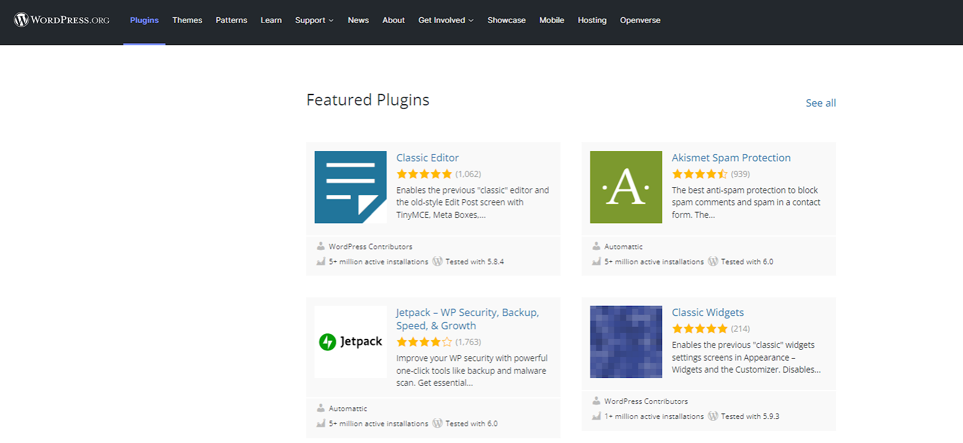963x443 pixels.
Task: Click the Akismet description text
Action: (746, 202)
